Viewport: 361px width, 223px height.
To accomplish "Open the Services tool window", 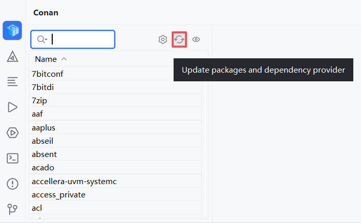I will coord(12,132).
